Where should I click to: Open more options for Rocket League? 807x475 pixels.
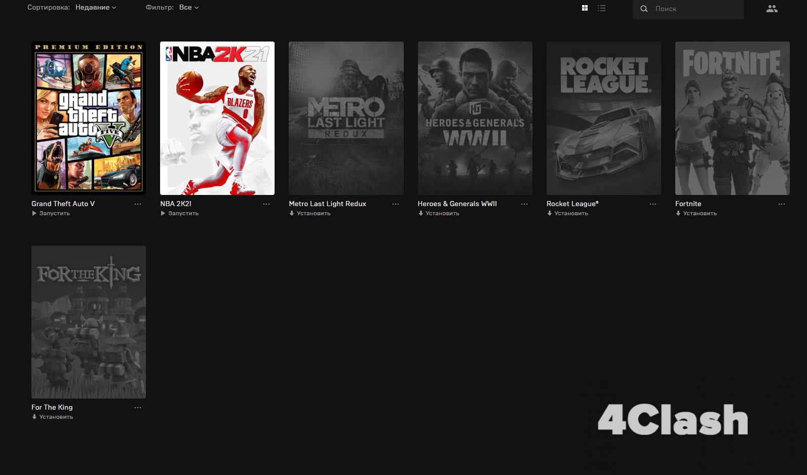tap(653, 204)
